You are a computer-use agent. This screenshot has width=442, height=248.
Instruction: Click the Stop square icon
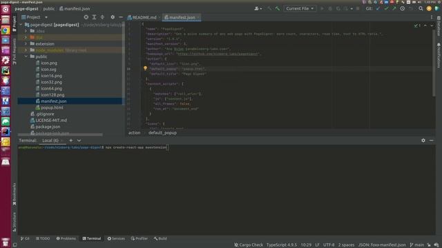coord(358,9)
